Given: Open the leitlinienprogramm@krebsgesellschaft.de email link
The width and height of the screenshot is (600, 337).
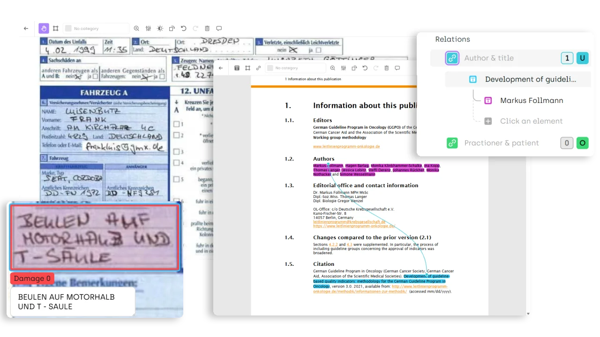Looking at the screenshot, I should click(x=349, y=221).
